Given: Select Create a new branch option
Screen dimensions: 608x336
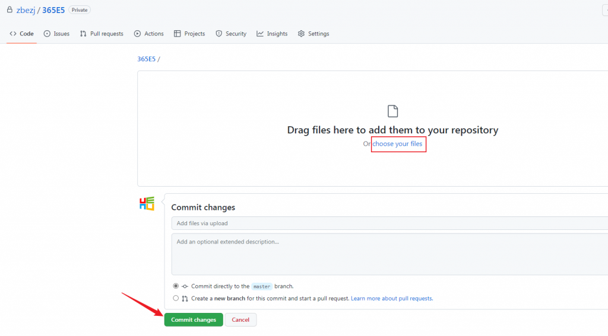Looking at the screenshot, I should point(176,299).
